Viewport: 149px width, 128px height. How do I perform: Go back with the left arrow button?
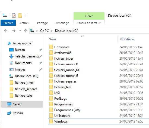pyautogui.click(x=6, y=31)
